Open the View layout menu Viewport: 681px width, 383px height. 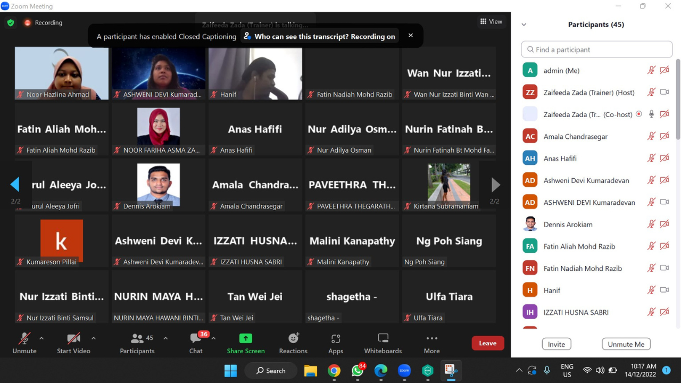[x=491, y=22]
